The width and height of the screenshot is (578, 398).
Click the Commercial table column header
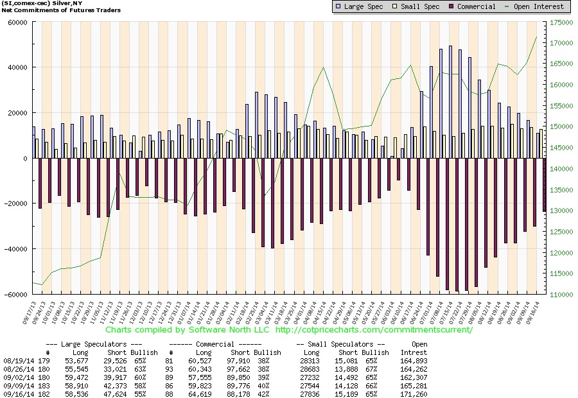pyautogui.click(x=215, y=344)
